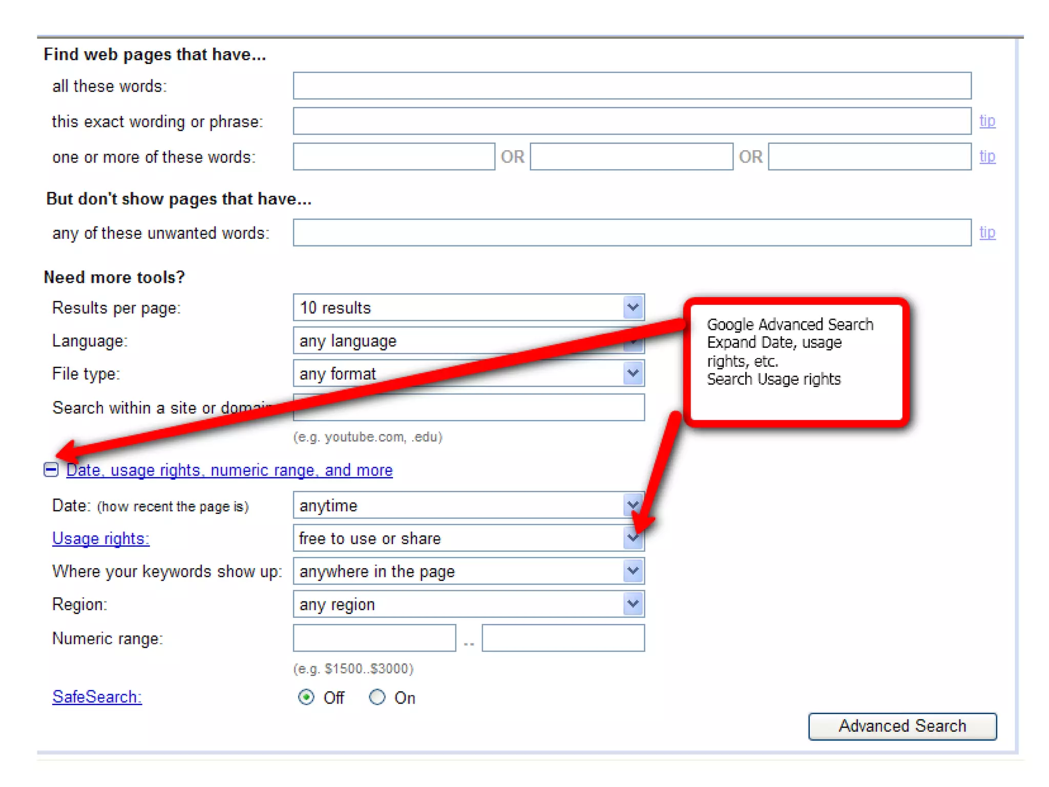Open the SafeSearch link

point(97,697)
